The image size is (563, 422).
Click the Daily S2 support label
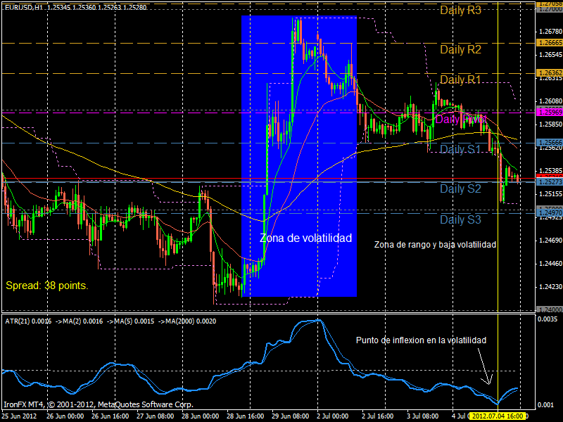click(460, 188)
